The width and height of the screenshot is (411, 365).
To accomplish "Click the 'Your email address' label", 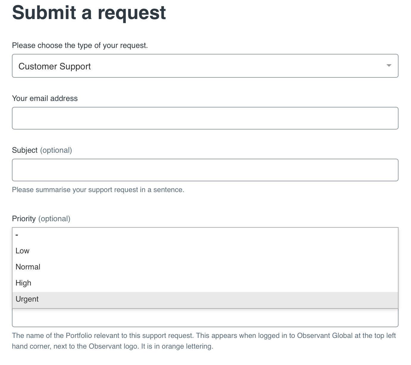I will [x=45, y=99].
